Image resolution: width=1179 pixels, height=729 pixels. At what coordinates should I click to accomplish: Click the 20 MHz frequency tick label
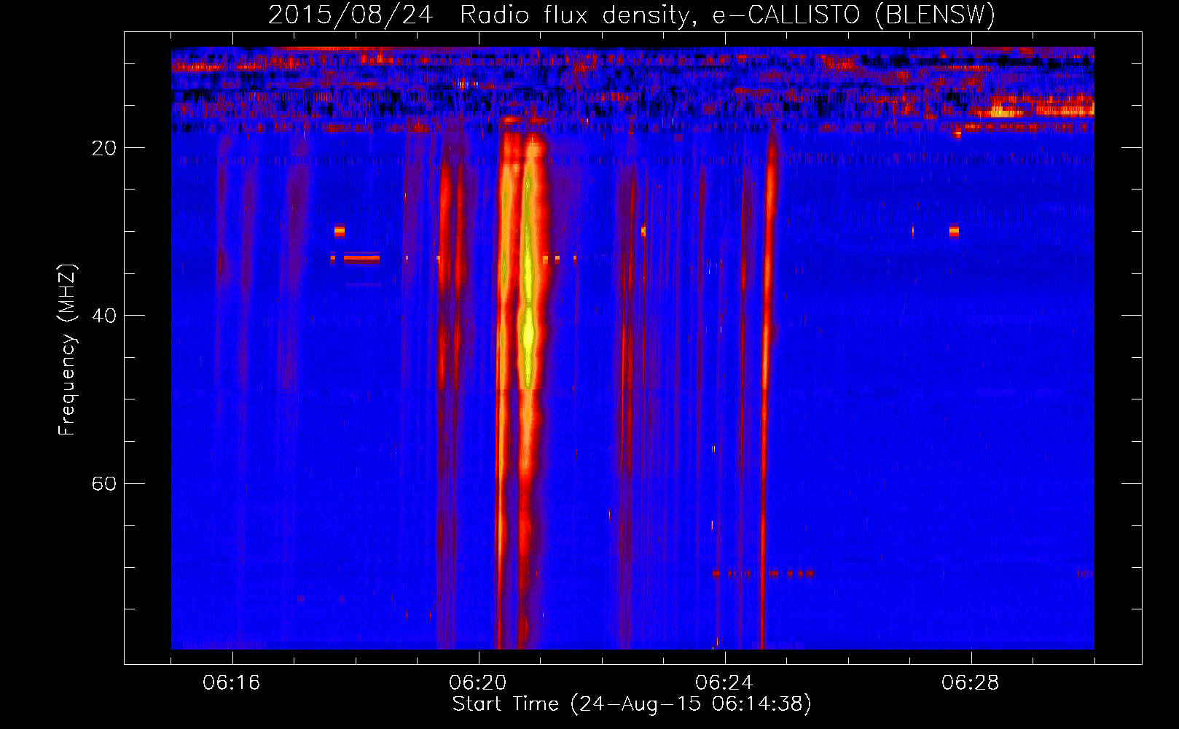click(104, 148)
